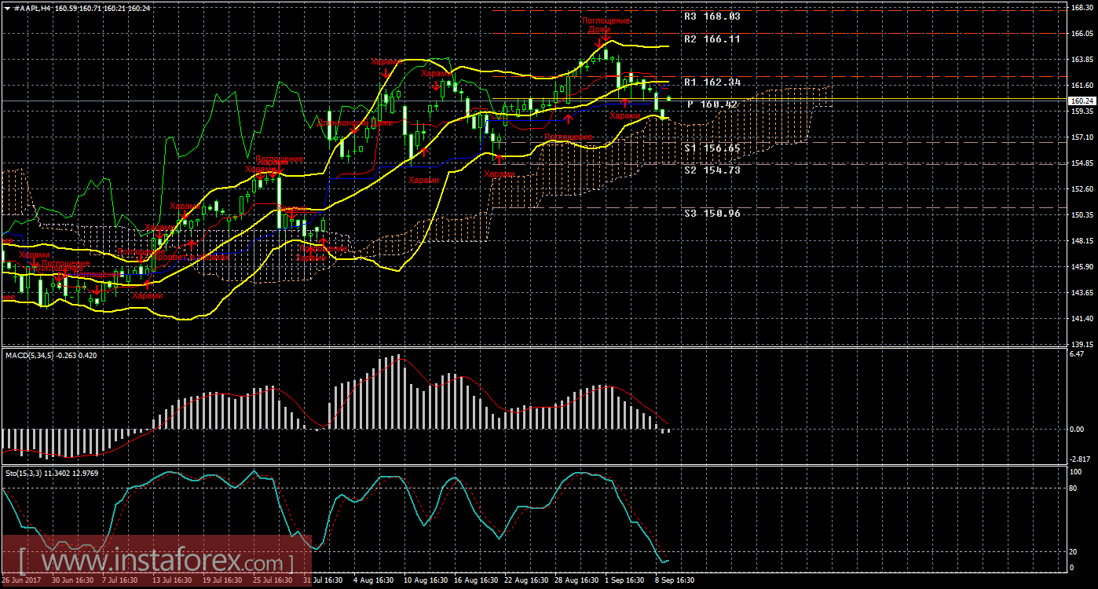Click the 8 Sep 16:30 time label
Screen dimensions: 1098x589
click(675, 580)
